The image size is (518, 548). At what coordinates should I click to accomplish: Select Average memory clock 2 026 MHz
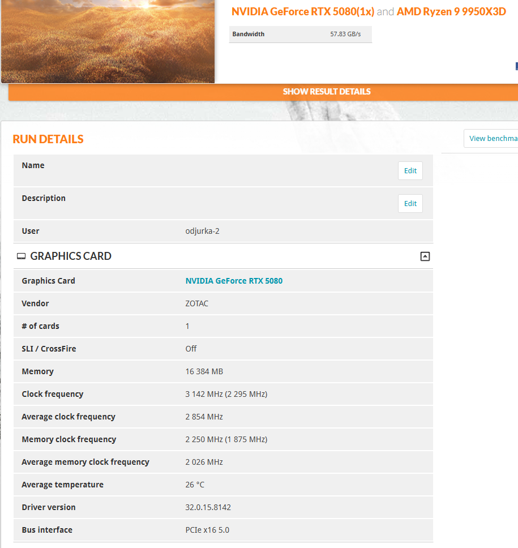point(204,462)
